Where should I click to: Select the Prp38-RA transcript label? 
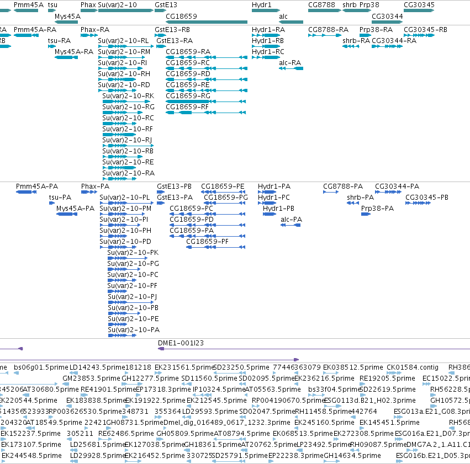pos(376,30)
